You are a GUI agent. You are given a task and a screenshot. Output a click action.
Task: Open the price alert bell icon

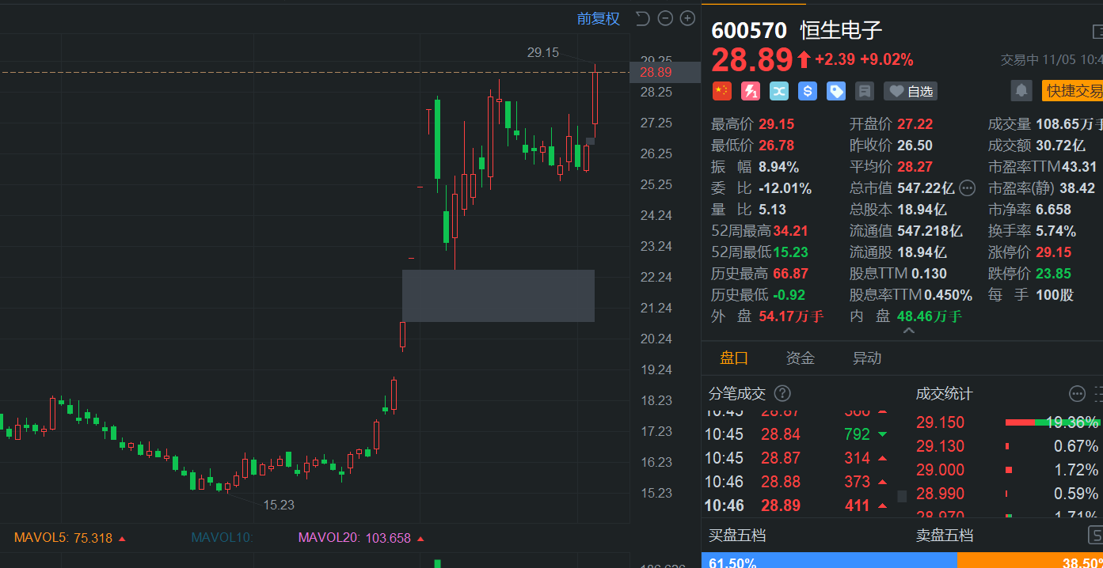1021,90
